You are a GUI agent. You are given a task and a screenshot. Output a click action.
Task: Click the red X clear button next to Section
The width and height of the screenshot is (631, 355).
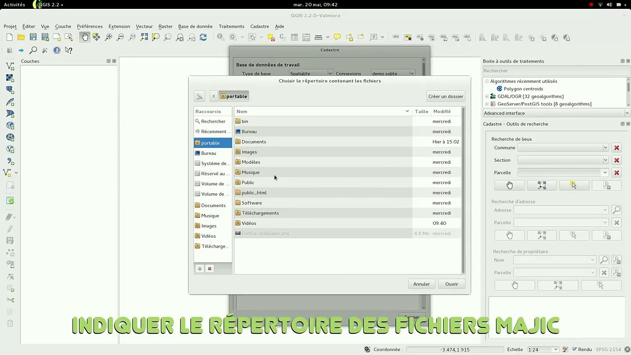point(617,160)
